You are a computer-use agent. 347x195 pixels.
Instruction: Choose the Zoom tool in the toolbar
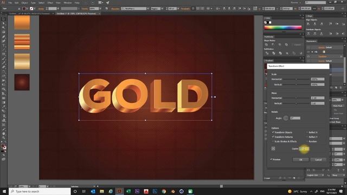tap(3, 138)
